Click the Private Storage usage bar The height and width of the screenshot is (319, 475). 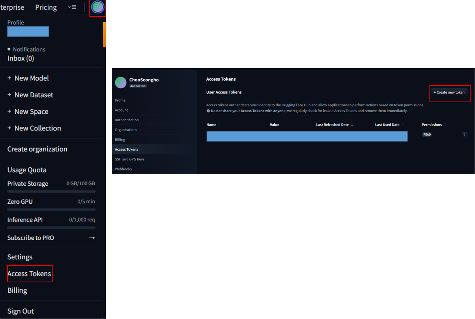coord(51,192)
